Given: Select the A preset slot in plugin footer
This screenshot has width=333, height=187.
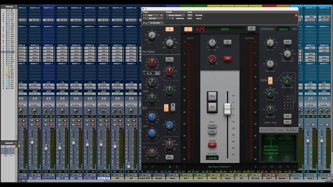Looking at the screenshot, I should point(170,167).
